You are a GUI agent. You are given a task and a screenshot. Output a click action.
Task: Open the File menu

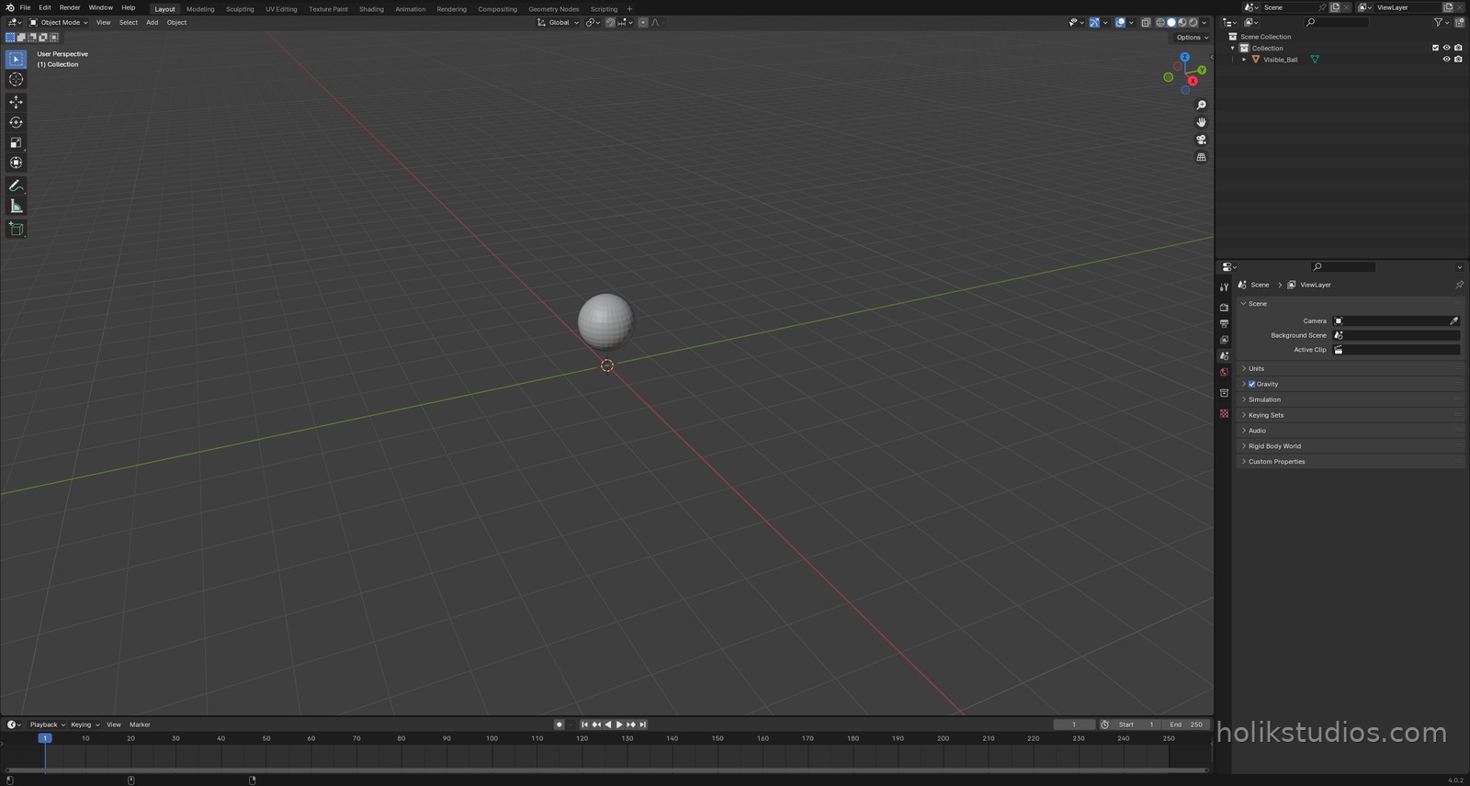pyautogui.click(x=25, y=7)
